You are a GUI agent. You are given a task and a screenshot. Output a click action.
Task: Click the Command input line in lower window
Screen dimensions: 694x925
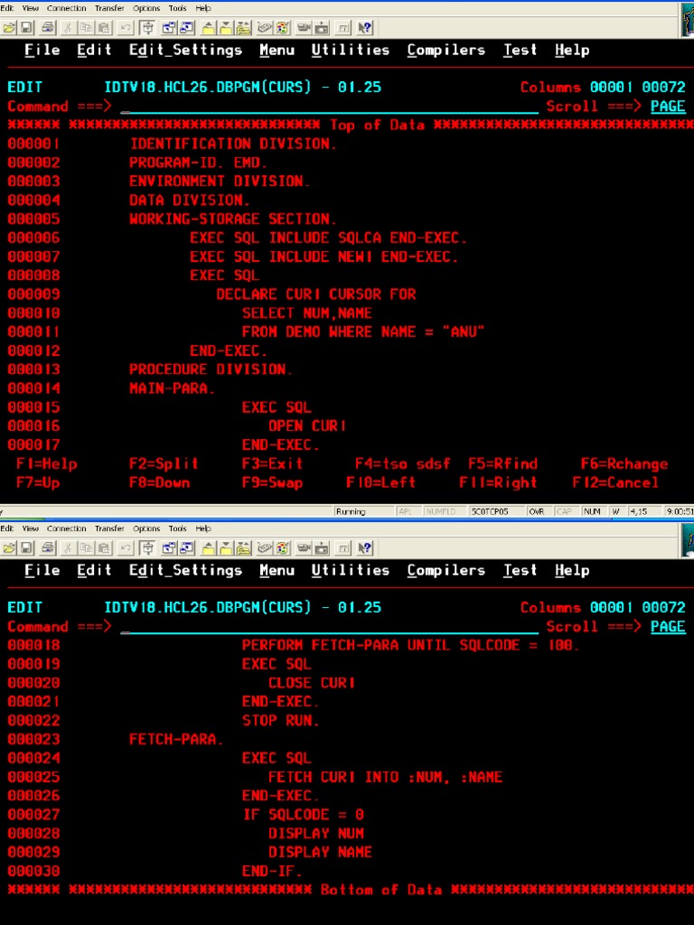point(329,627)
